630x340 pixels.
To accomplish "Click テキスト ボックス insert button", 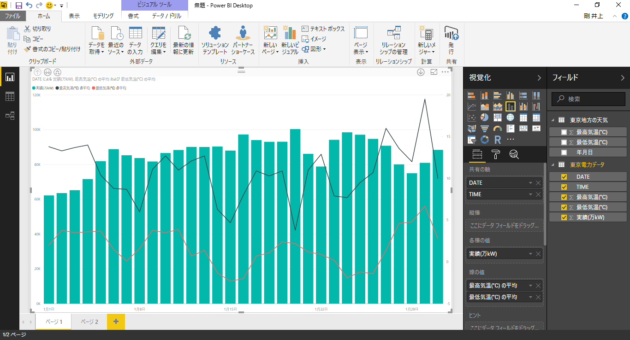I will tap(323, 29).
